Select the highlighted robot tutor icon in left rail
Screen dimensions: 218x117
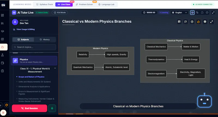tap(2, 47)
